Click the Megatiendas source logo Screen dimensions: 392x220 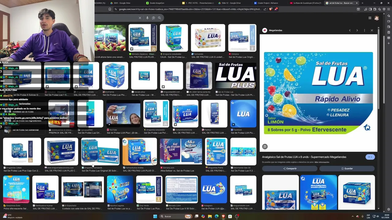(265, 30)
